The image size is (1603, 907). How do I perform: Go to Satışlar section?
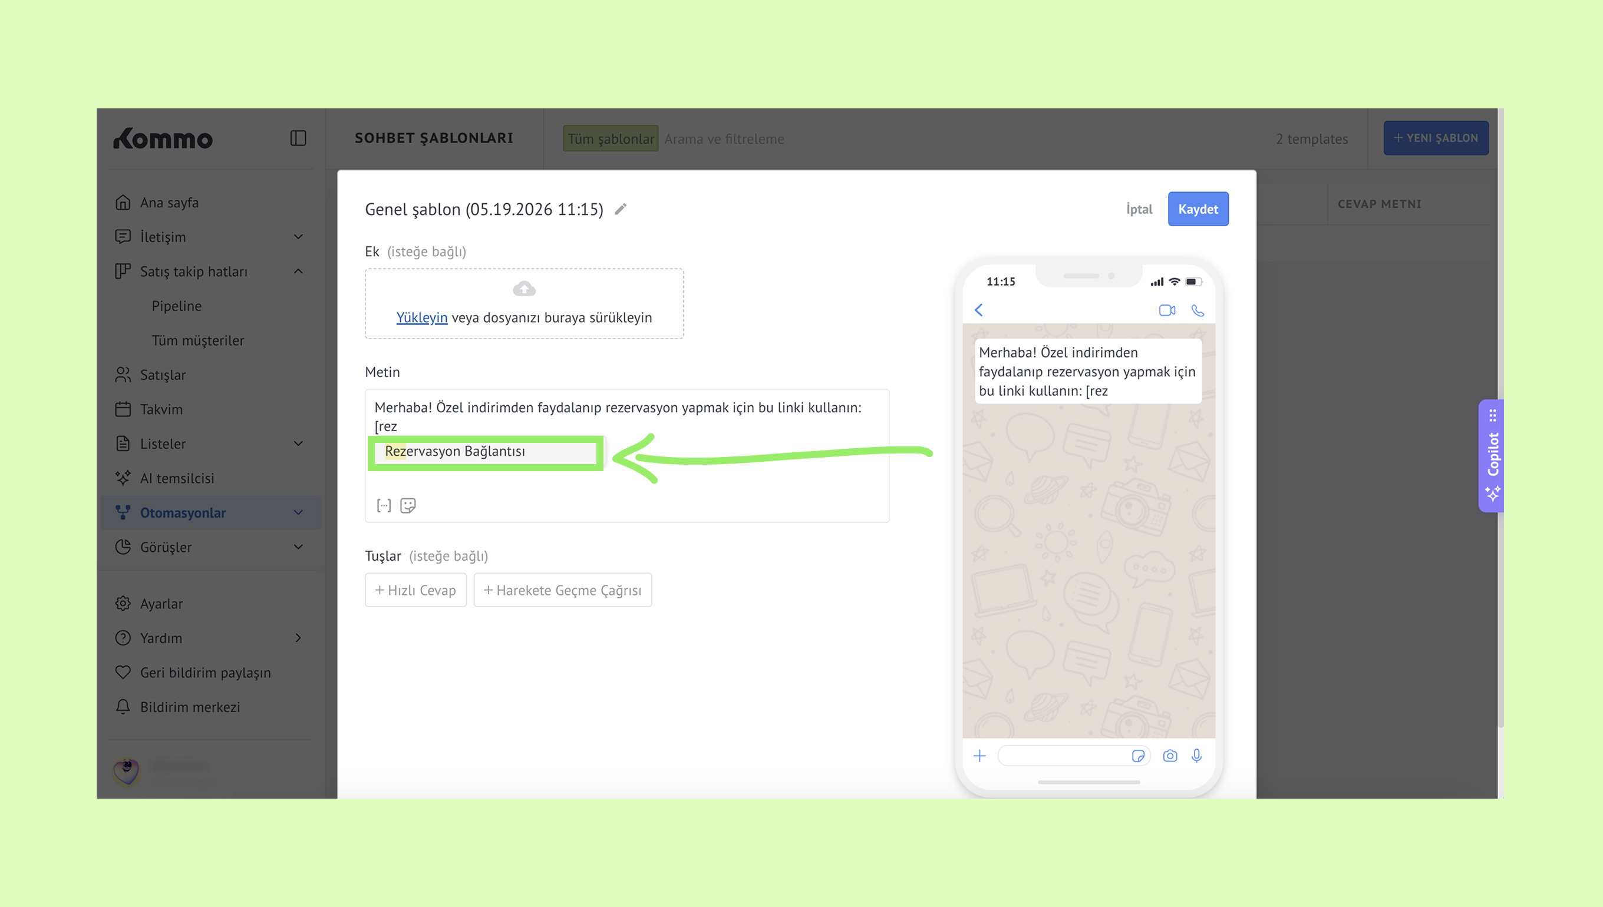point(163,375)
